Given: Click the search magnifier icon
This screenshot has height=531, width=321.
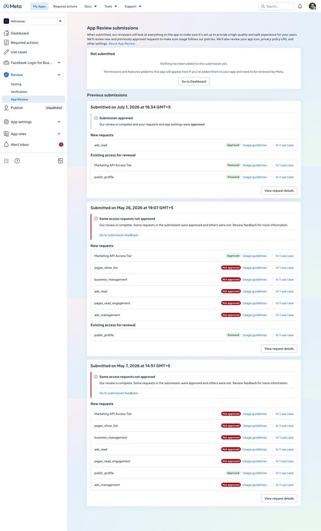Looking at the screenshot, I should 263,6.
